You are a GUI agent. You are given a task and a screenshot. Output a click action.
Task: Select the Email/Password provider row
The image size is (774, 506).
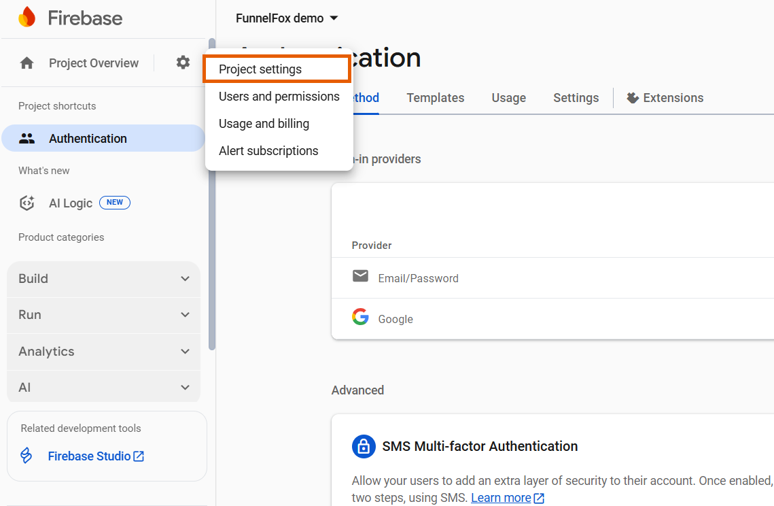coord(552,277)
